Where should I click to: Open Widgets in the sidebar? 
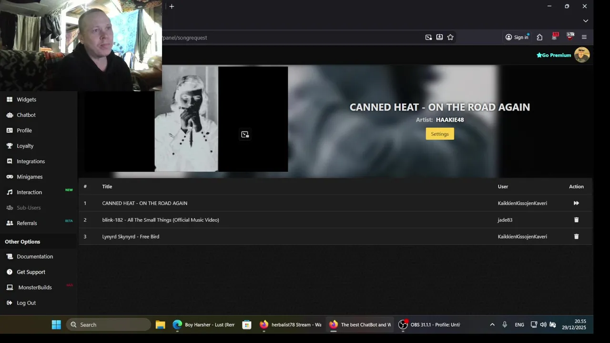26,100
